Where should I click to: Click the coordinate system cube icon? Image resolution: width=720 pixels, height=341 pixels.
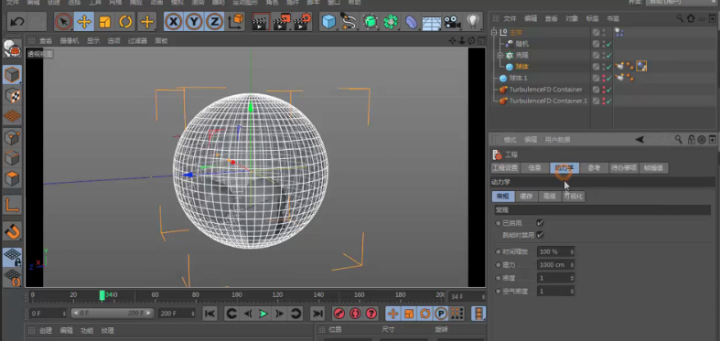click(x=235, y=22)
